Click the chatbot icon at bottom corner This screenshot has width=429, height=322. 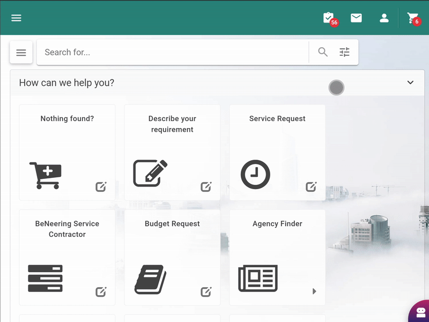419,313
